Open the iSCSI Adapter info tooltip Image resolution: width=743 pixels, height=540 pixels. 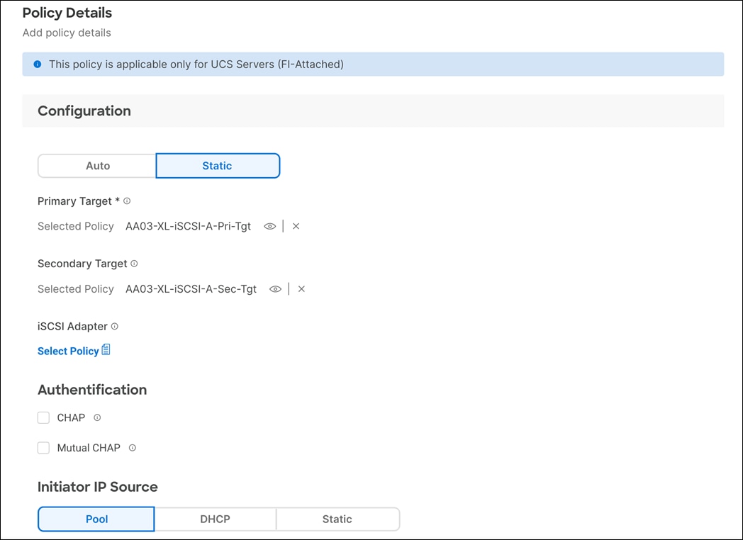coord(113,326)
